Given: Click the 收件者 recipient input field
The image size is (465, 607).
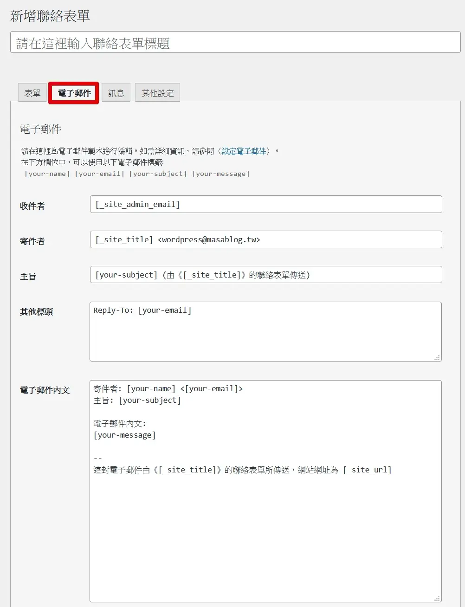Looking at the screenshot, I should pyautogui.click(x=266, y=204).
